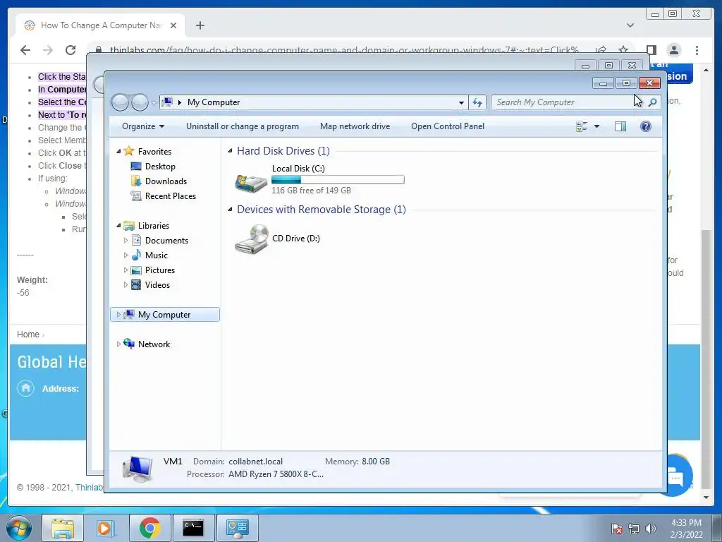722x542 pixels.
Task: Click the Explorer forward navigation button
Action: pyautogui.click(x=140, y=102)
